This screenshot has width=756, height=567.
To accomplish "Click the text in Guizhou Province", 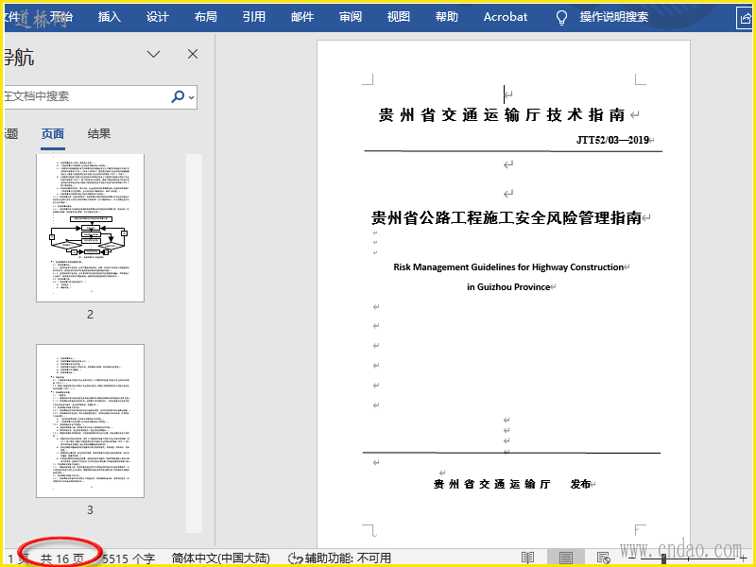I will (x=508, y=287).
